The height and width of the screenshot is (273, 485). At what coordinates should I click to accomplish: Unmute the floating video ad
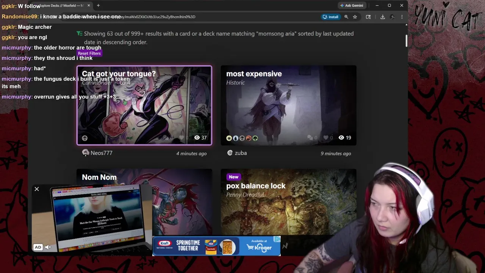tap(48, 247)
